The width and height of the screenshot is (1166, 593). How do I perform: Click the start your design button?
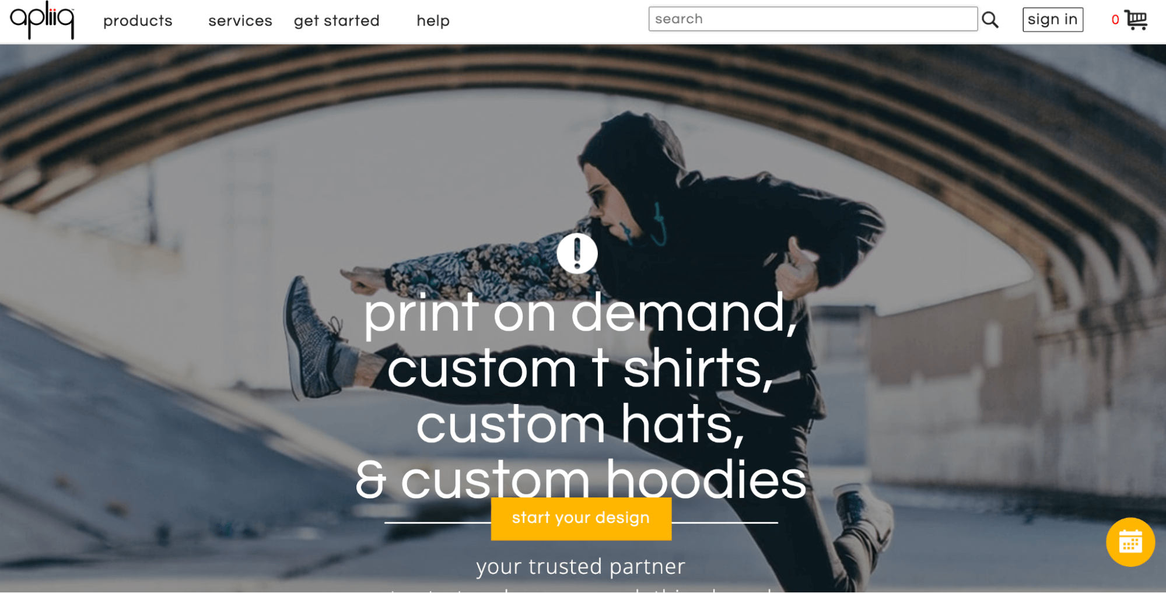coord(581,518)
